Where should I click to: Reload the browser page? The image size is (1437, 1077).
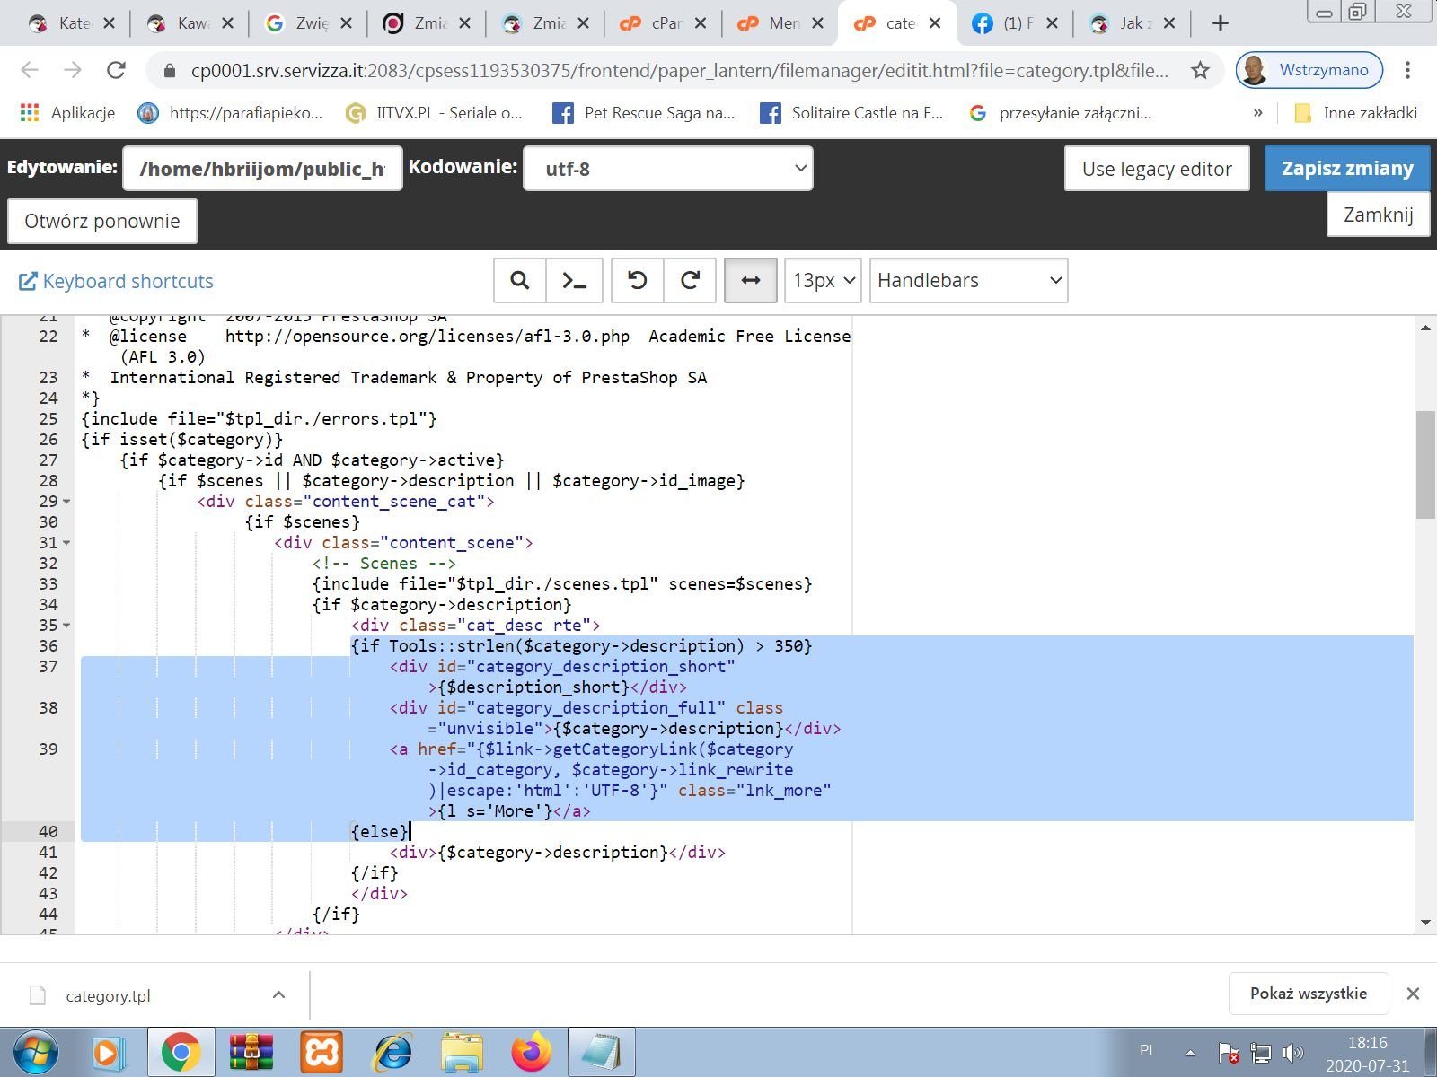pos(116,70)
